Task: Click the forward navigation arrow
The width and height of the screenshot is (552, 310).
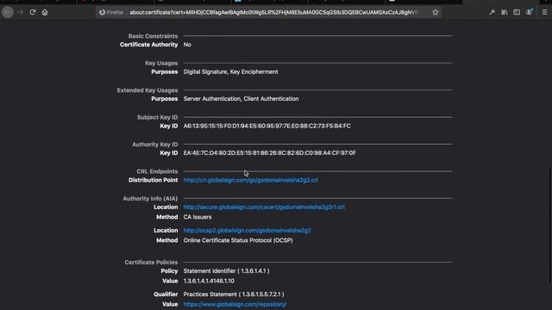Action: (20, 12)
